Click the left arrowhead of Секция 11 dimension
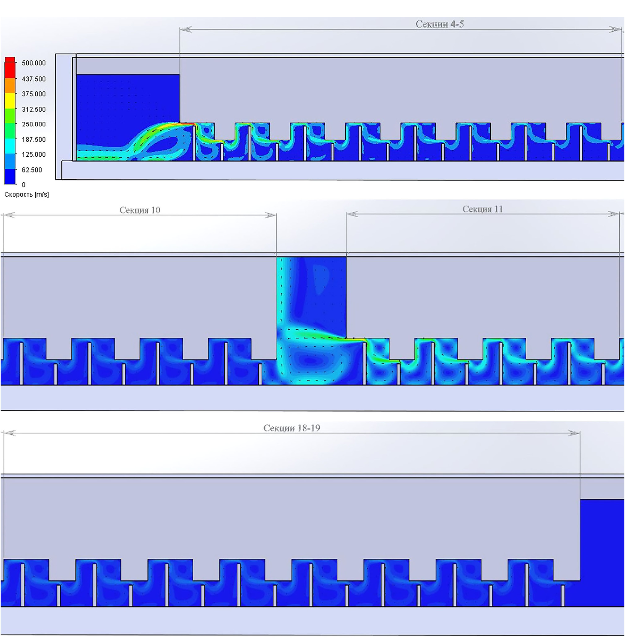This screenshot has width=625, height=638. tap(352, 215)
